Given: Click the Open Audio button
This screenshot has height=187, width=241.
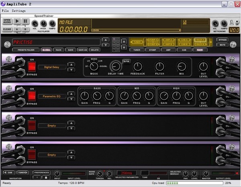Looking at the screenshot, I should 7,21.
